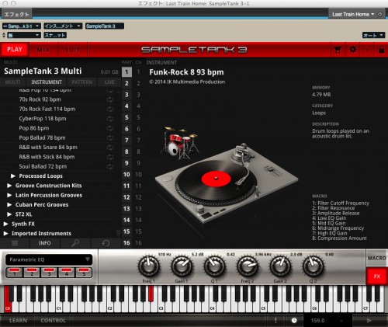
Task: Click the INFO button
Action: click(x=45, y=243)
